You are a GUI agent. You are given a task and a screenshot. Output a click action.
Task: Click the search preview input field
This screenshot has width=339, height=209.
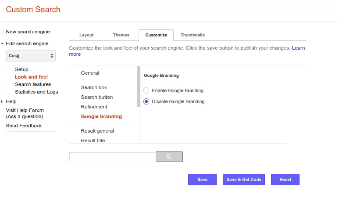click(112, 157)
